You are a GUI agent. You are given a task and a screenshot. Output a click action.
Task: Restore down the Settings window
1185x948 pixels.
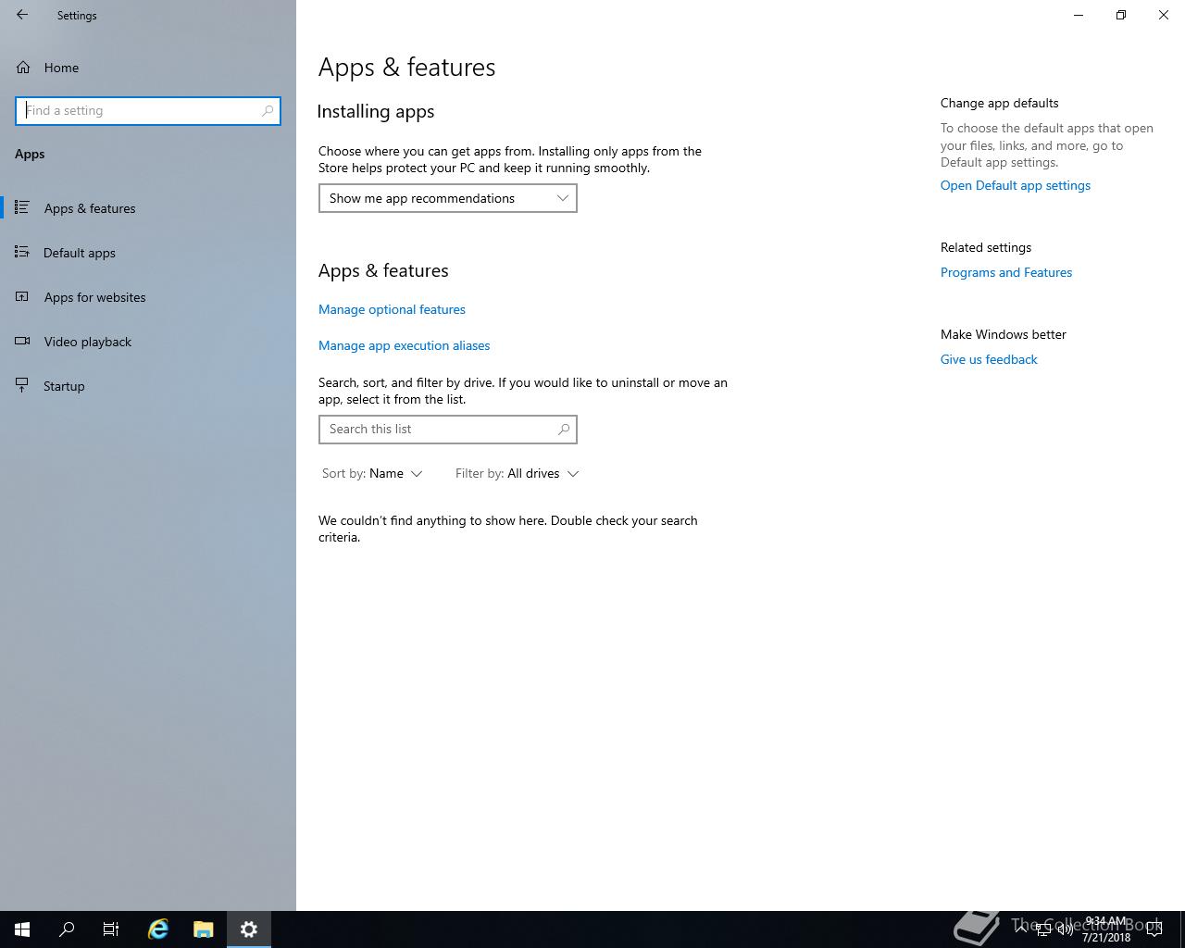click(x=1121, y=15)
